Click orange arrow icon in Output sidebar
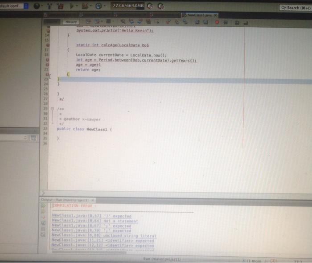312x263 pixels. [43, 217]
